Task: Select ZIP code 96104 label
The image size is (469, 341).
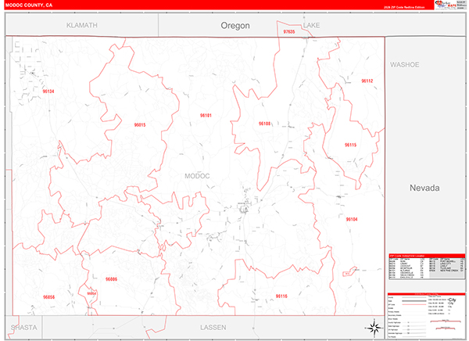Action: [x=352, y=219]
